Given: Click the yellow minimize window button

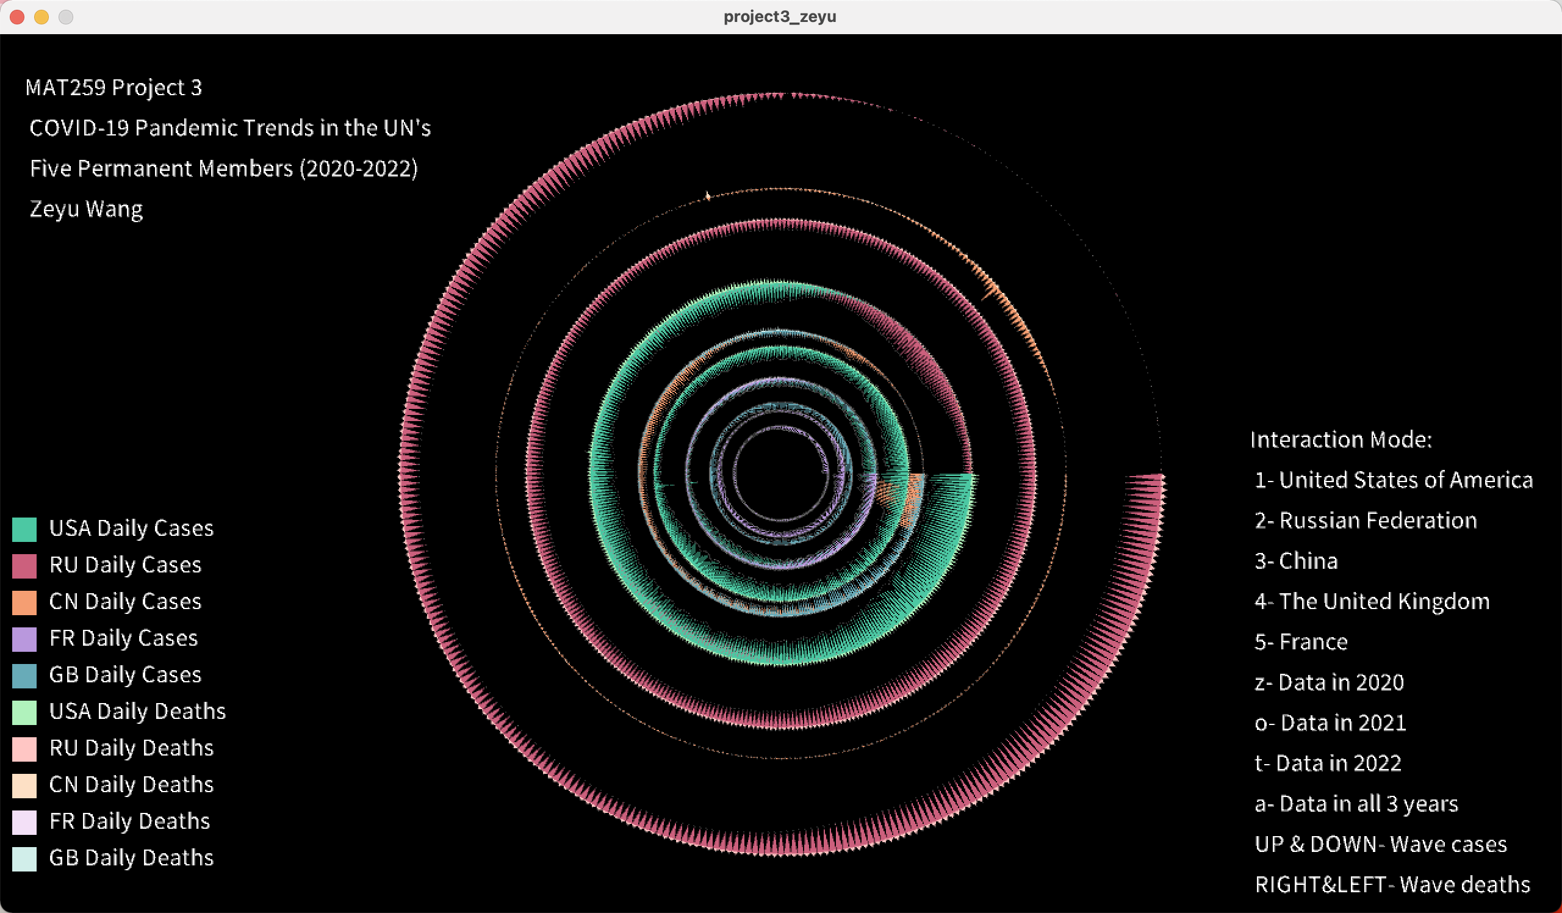Looking at the screenshot, I should point(41,16).
